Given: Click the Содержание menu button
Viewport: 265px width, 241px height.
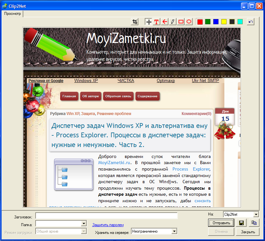Looking at the screenshot, I should (147, 96).
